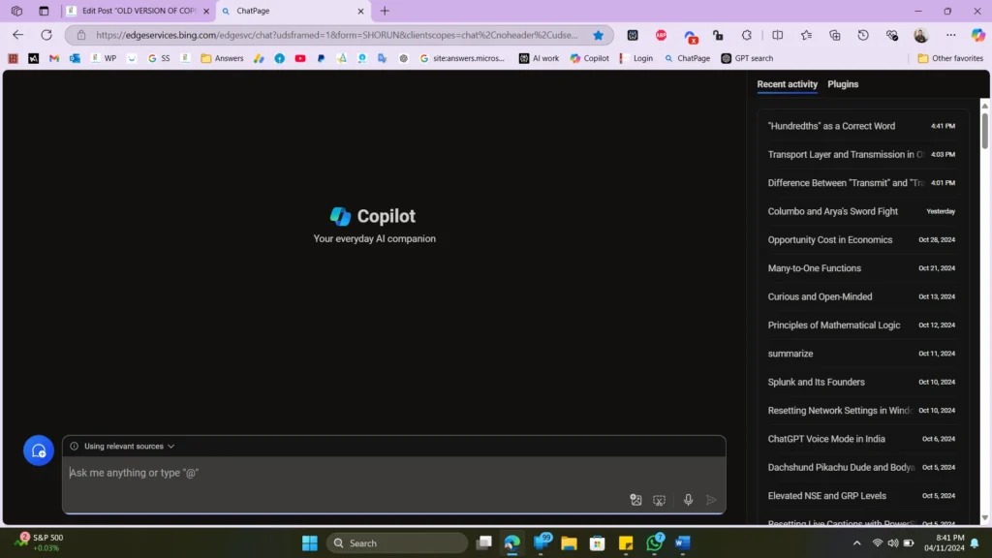Open the 'summarize' chat entry
This screenshot has width=992, height=558.
(861, 354)
